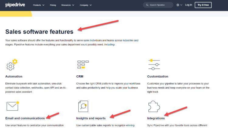This screenshot has width=228, height=128.
Task: Click the Log in link
Action: 188,5
